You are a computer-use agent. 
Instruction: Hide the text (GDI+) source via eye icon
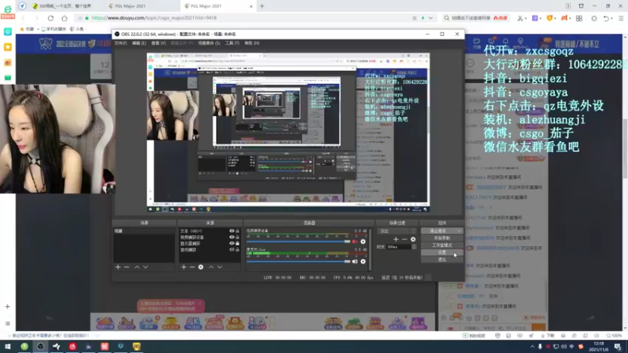click(x=232, y=231)
